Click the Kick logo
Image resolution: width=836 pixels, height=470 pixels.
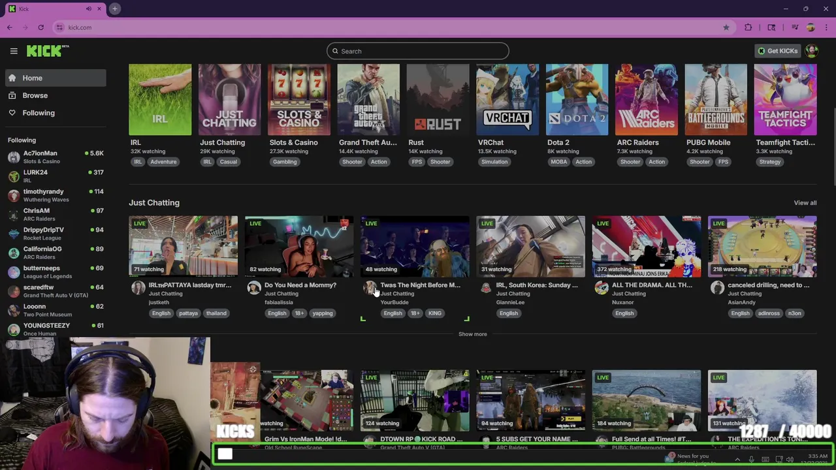coord(48,51)
